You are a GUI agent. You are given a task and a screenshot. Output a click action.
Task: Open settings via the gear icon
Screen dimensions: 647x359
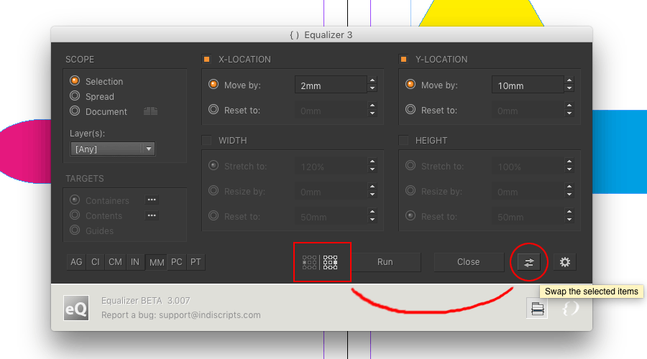click(564, 262)
